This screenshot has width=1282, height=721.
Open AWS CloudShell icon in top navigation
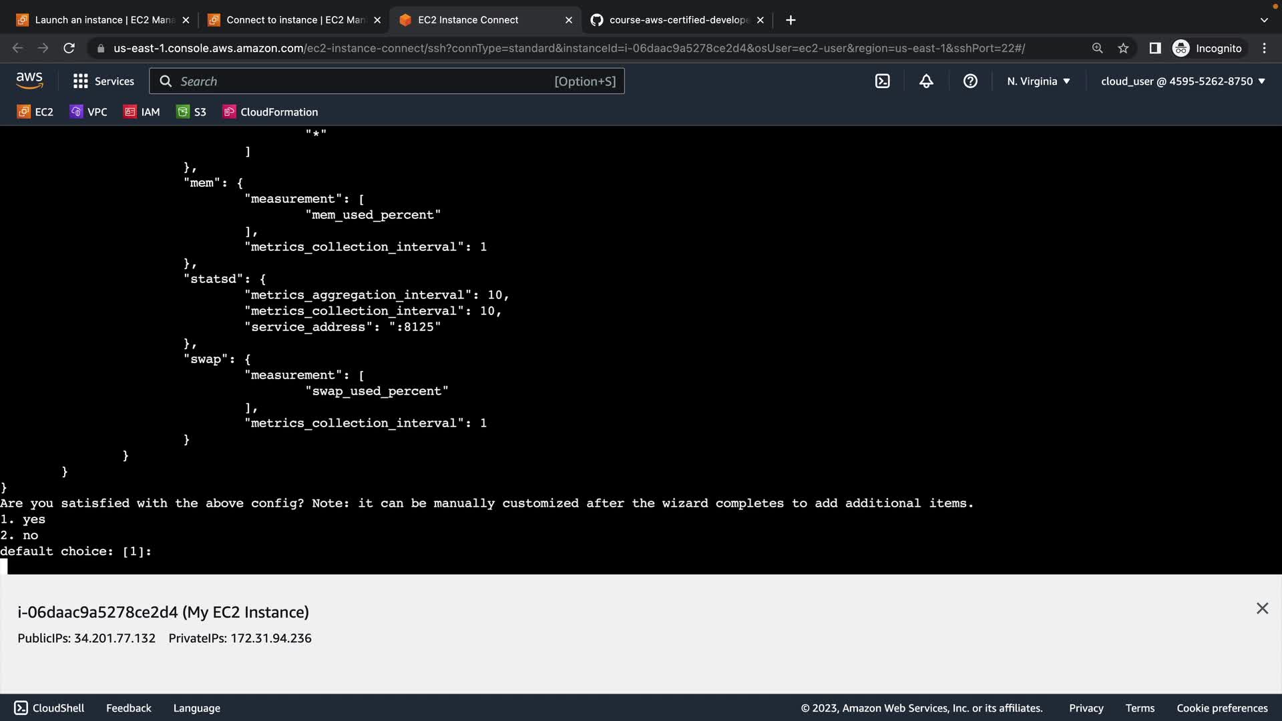coord(882,81)
